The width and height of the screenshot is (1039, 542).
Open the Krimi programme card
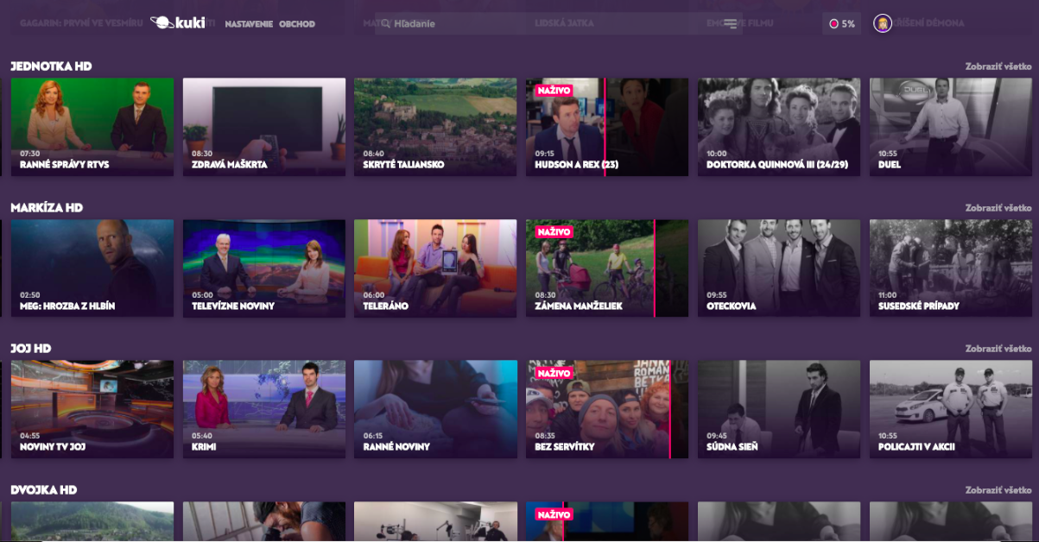tap(264, 409)
